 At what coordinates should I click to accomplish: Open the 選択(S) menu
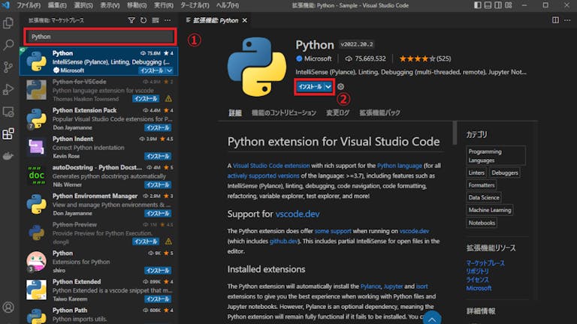[x=83, y=5]
